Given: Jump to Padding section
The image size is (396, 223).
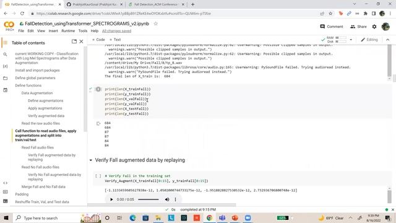Looking at the screenshot, I should tap(22, 194).
